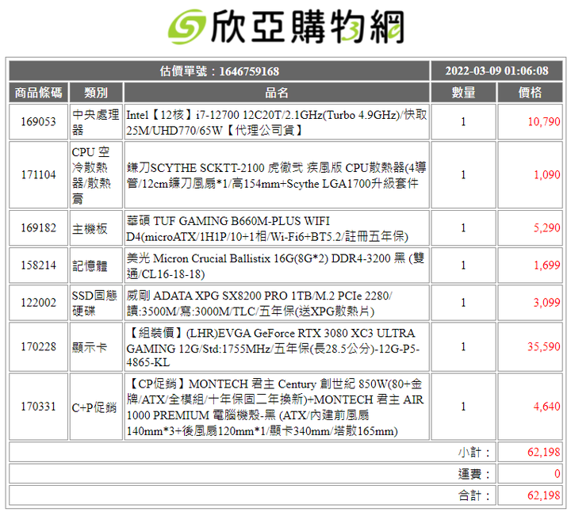Click the EVGA GeForce RTX 3080 product name
Screen dimensions: 571x512
tap(273, 347)
